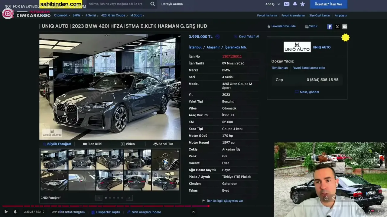Expand the And Ç. account dropdown
This screenshot has width=387, height=217.
pyautogui.click(x=273, y=4)
